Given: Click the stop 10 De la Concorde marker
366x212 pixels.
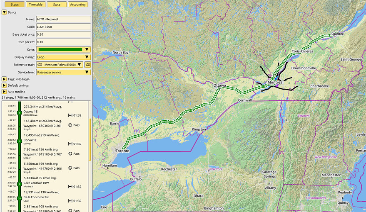Looking at the screenshot, I should [20, 198].
